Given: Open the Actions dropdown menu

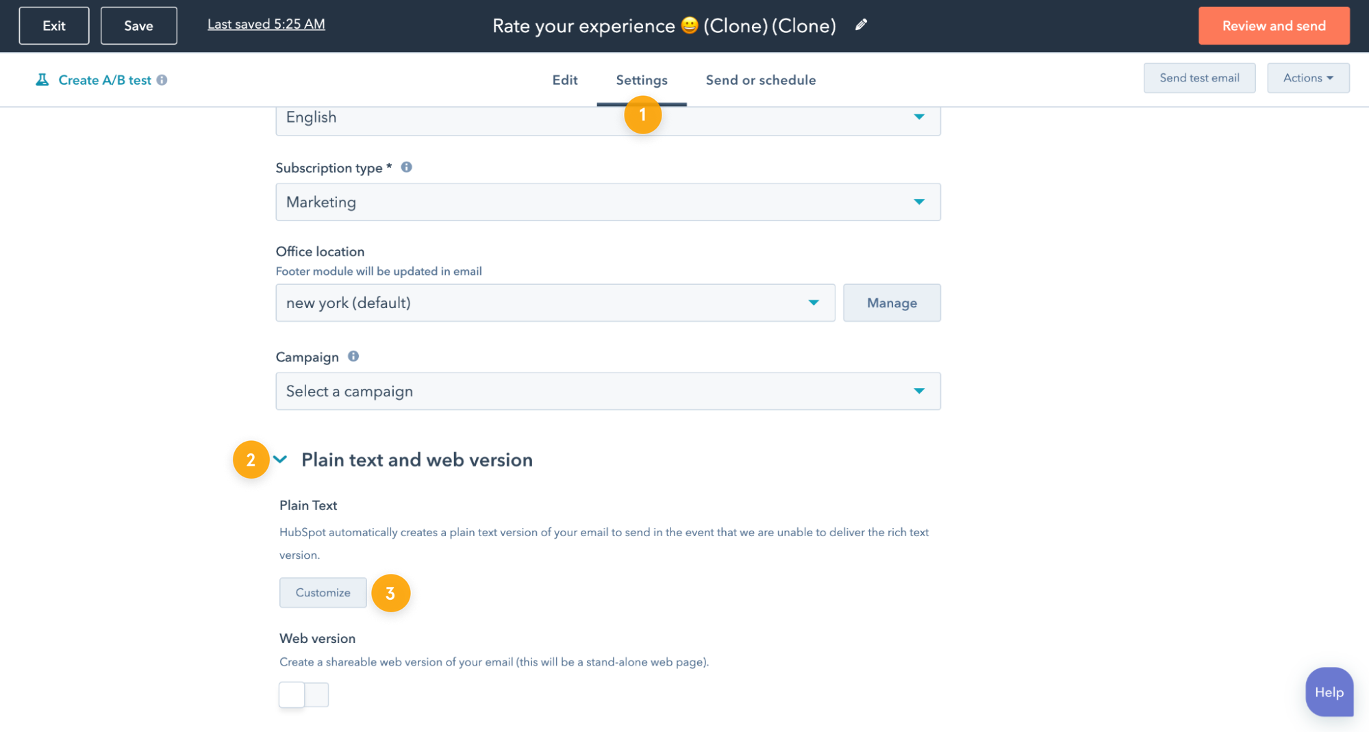Looking at the screenshot, I should (1307, 78).
